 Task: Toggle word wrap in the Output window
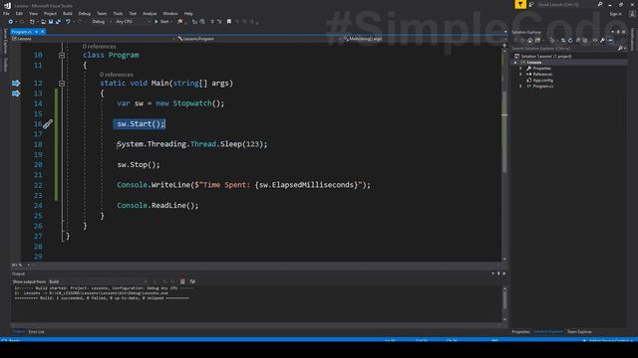click(x=192, y=281)
